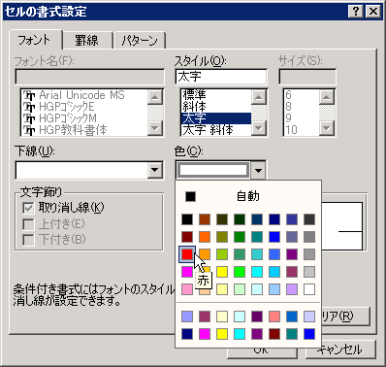Pick the ivory swatch below the divider
The width and height of the screenshot is (386, 367).
(x=222, y=317)
